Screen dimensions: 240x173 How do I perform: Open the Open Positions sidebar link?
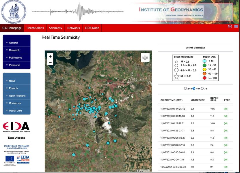[17, 96]
